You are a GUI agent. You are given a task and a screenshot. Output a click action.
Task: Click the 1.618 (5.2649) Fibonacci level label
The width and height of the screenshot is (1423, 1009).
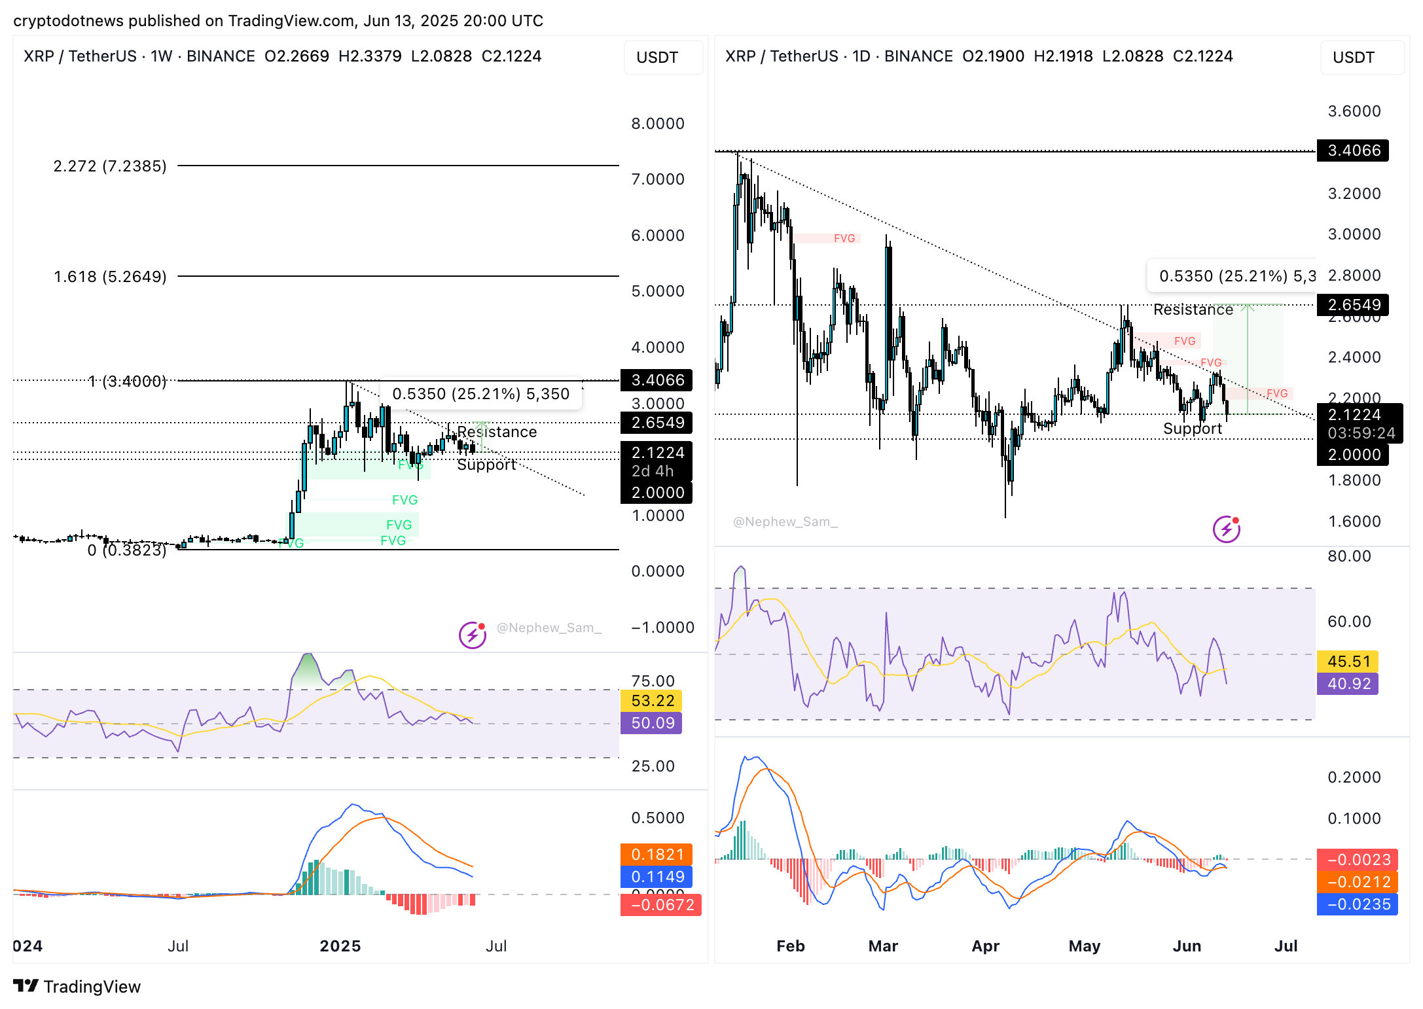[x=110, y=277]
